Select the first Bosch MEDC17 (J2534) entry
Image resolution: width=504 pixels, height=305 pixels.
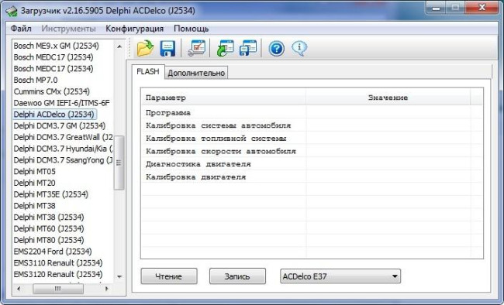pos(54,57)
